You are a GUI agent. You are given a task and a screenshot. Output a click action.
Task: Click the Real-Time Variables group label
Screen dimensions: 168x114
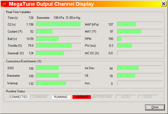tap(18, 12)
